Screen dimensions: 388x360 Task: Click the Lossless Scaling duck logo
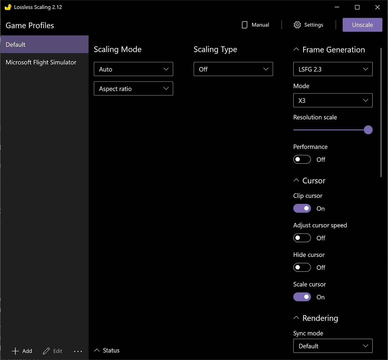(x=8, y=7)
